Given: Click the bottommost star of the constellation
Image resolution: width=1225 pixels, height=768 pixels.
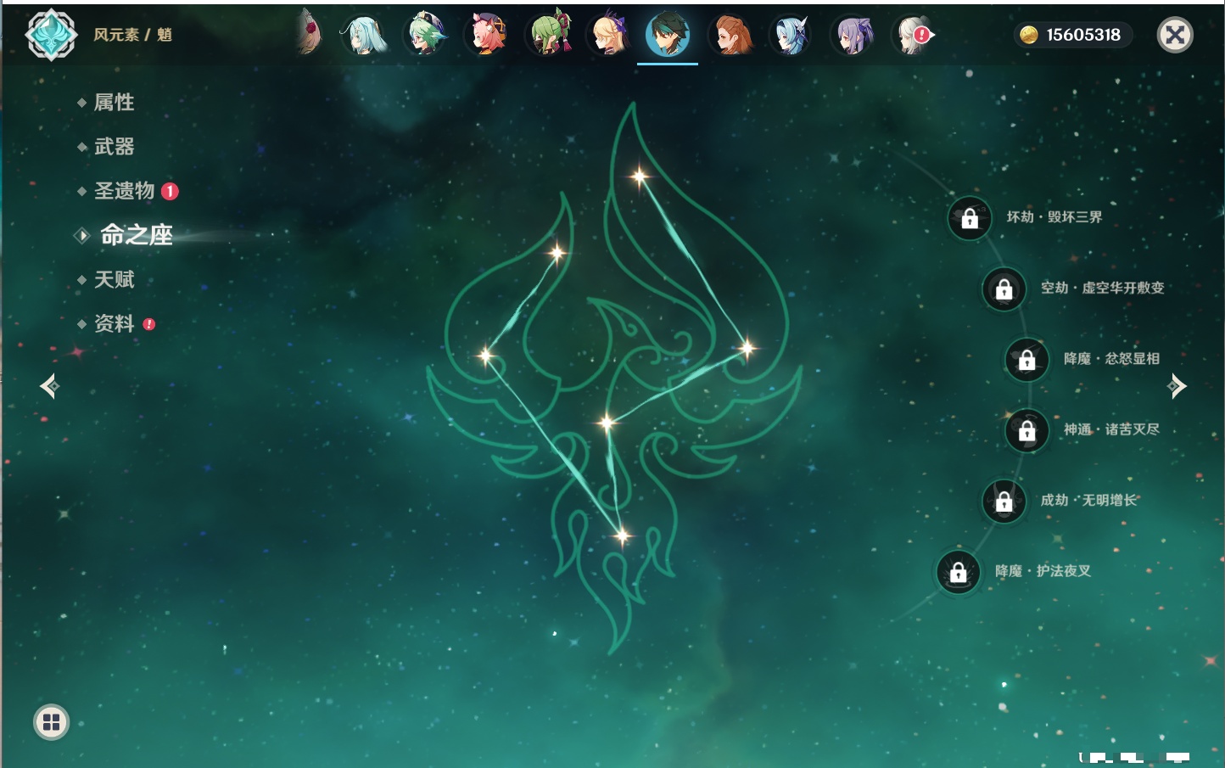Looking at the screenshot, I should point(623,535).
